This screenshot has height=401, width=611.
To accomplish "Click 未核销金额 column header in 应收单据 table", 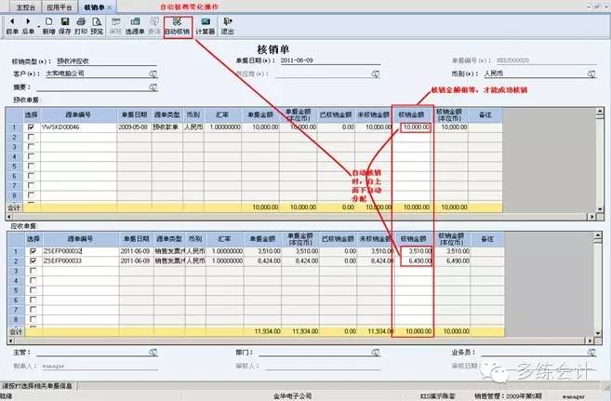I will (x=375, y=239).
